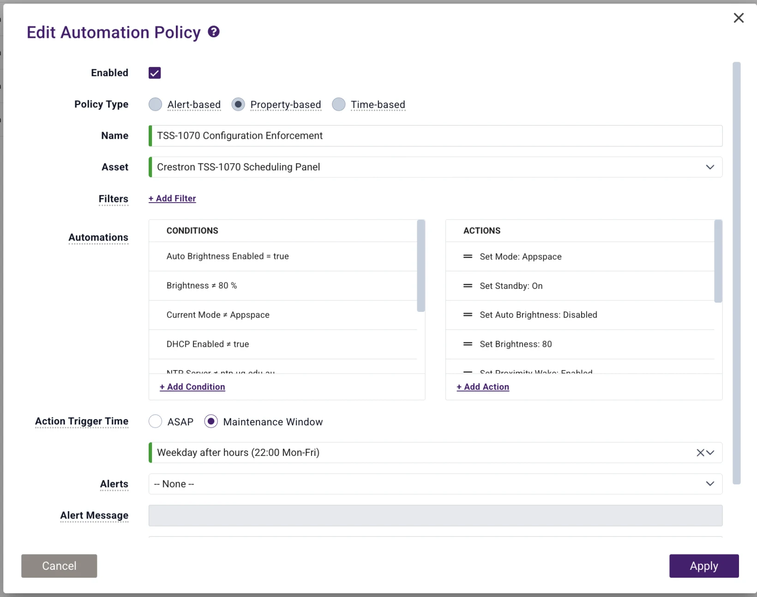Expand the Asset dropdown
The image size is (757, 597).
710,167
